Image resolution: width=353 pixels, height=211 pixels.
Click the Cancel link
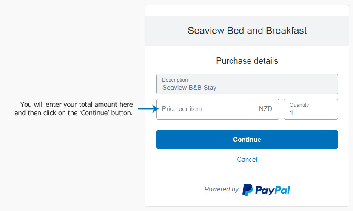point(247,160)
